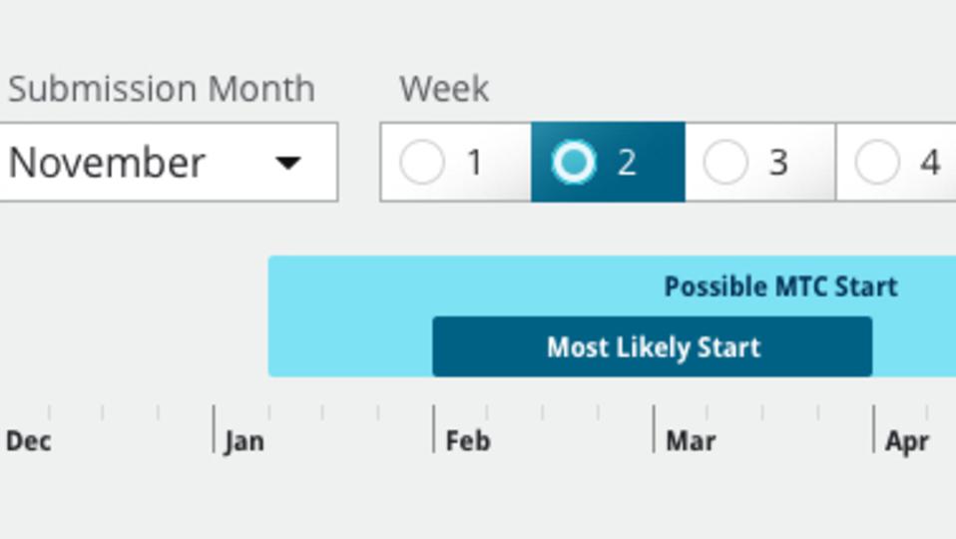Click the Possible MTC Start text

coord(780,287)
